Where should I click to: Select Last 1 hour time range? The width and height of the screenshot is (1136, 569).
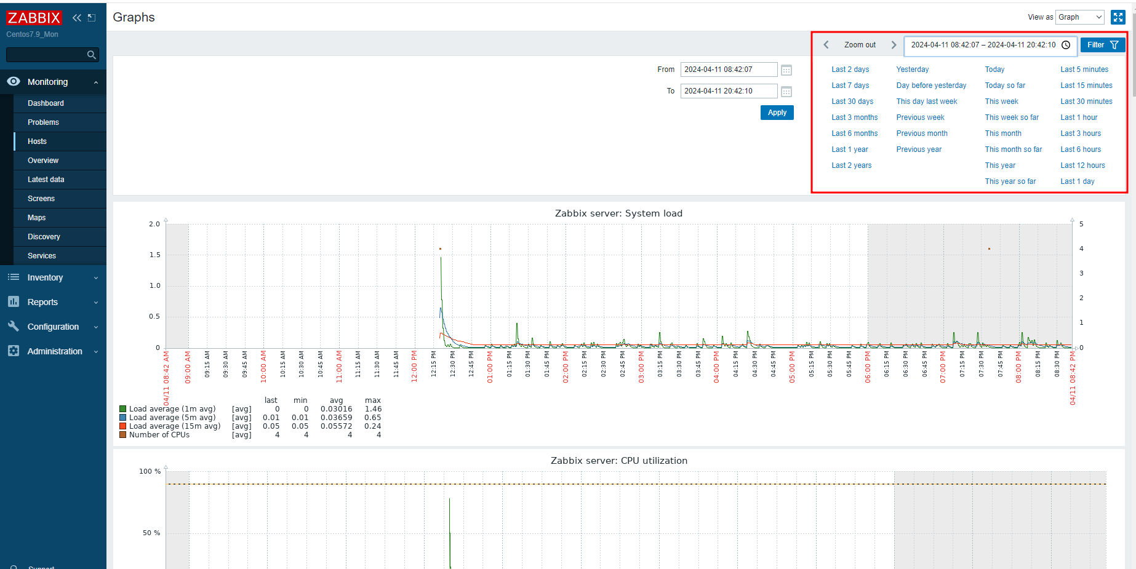1079,117
